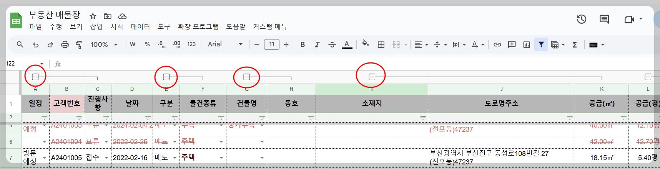This screenshot has width=660, height=169.
Task: Click the font size field showing 11
Action: point(272,44)
